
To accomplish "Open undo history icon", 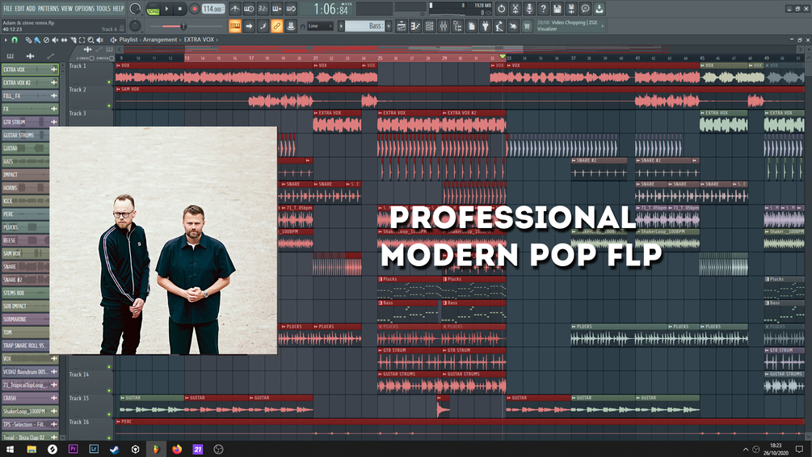I will pos(501,9).
